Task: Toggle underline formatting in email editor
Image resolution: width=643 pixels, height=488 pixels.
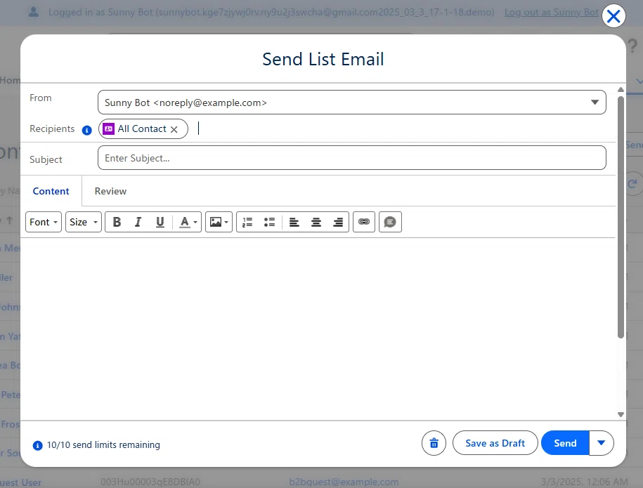Action: [160, 222]
